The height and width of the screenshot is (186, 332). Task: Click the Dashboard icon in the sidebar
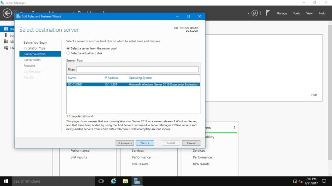[x=6, y=29]
